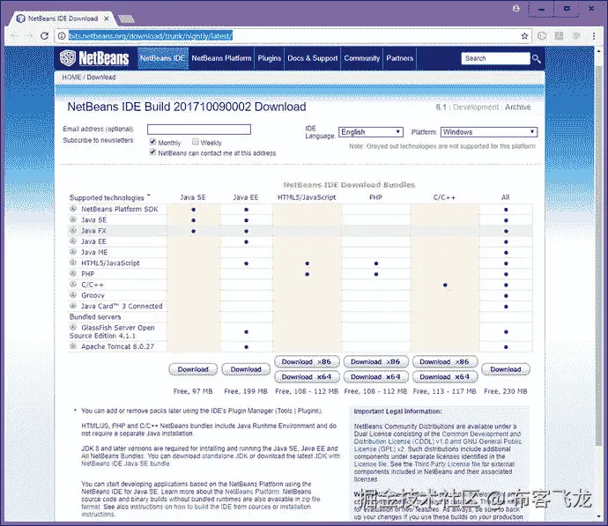The height and width of the screenshot is (526, 608).
Task: Bookmark page with the star icon
Action: tap(524, 36)
